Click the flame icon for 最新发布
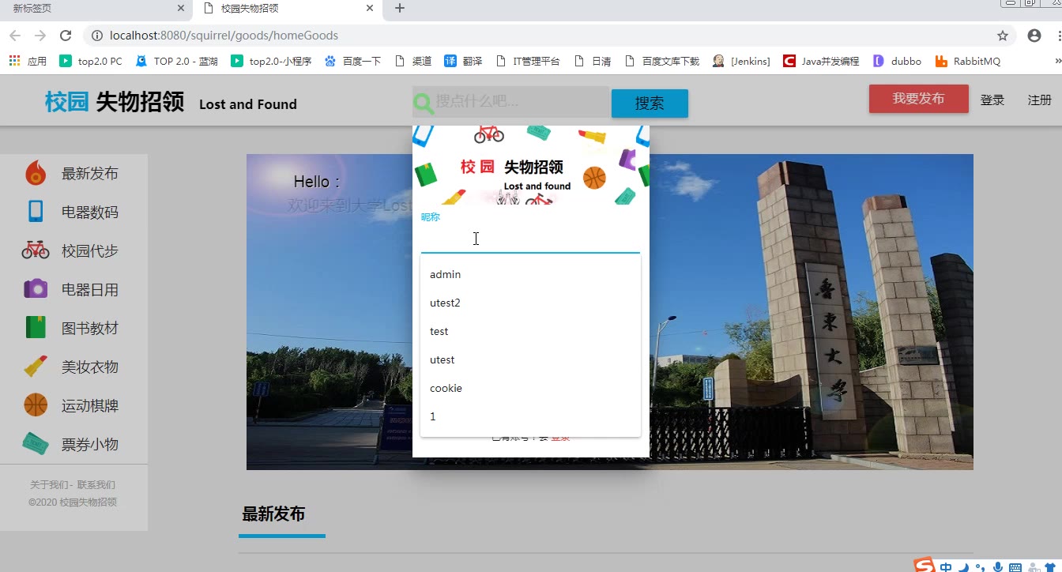Screen dimensions: 1062x572 pos(36,173)
